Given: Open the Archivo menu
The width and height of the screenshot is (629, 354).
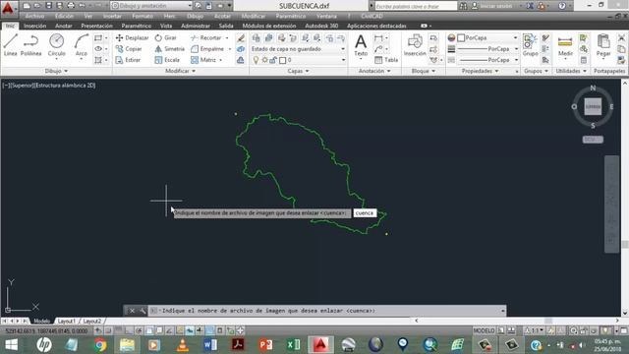Looking at the screenshot, I should click(x=35, y=16).
